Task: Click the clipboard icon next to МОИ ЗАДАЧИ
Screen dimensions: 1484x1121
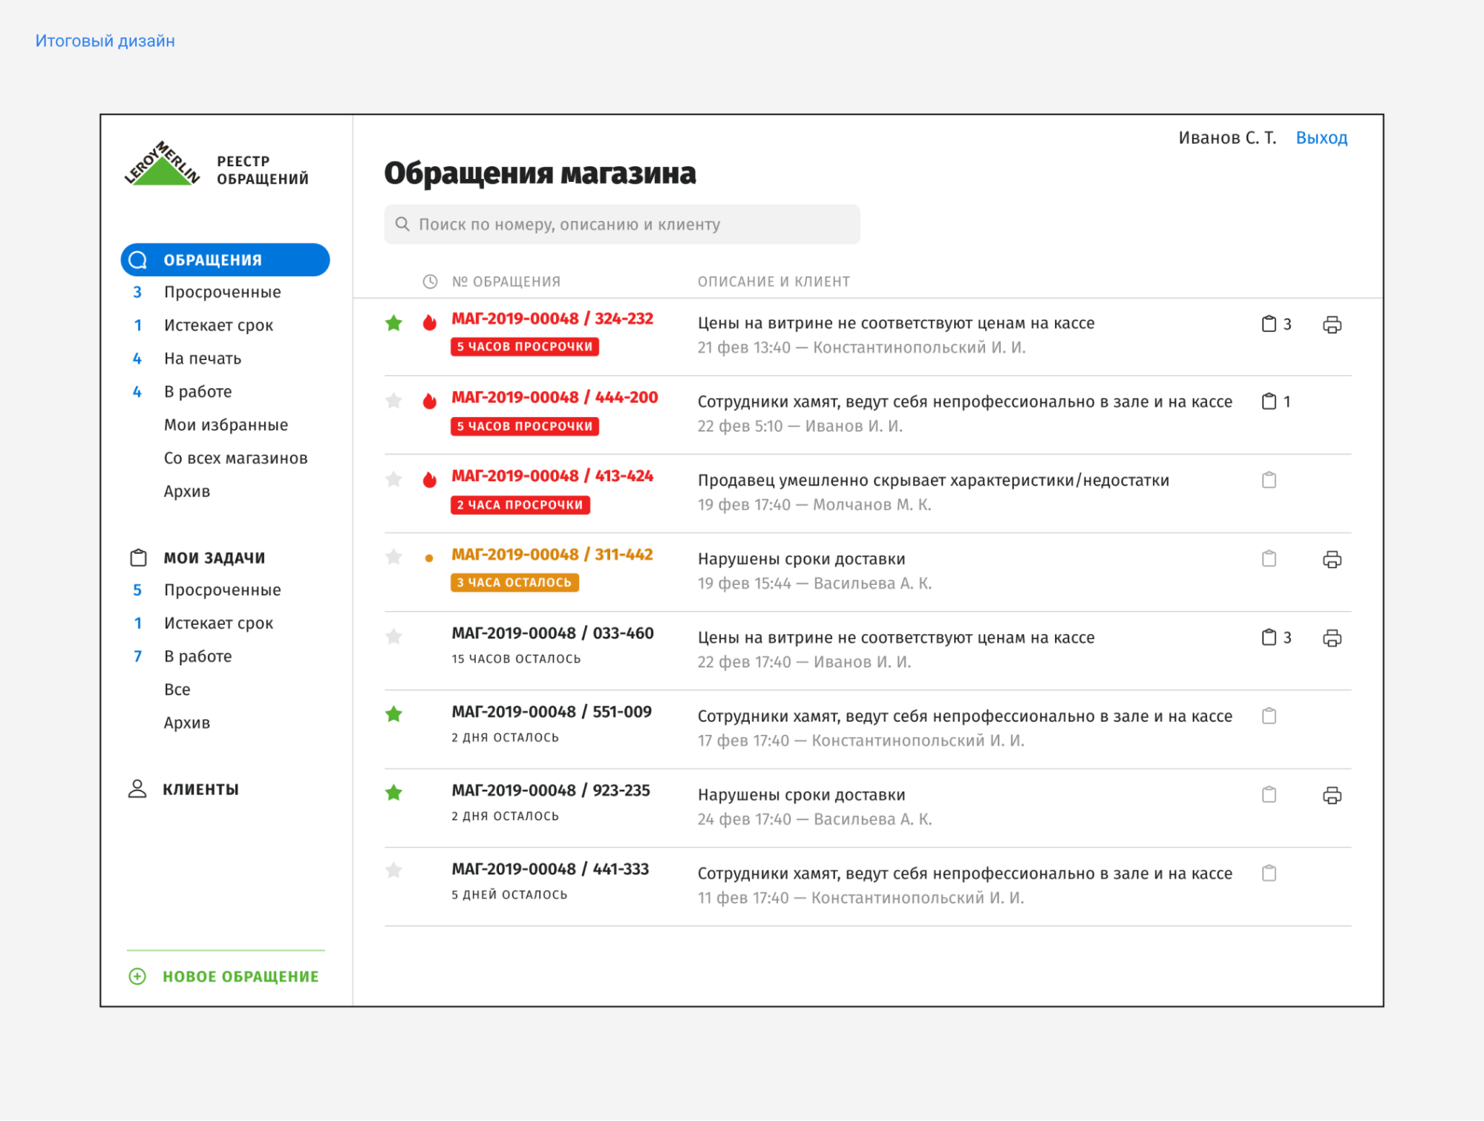Action: click(x=137, y=557)
